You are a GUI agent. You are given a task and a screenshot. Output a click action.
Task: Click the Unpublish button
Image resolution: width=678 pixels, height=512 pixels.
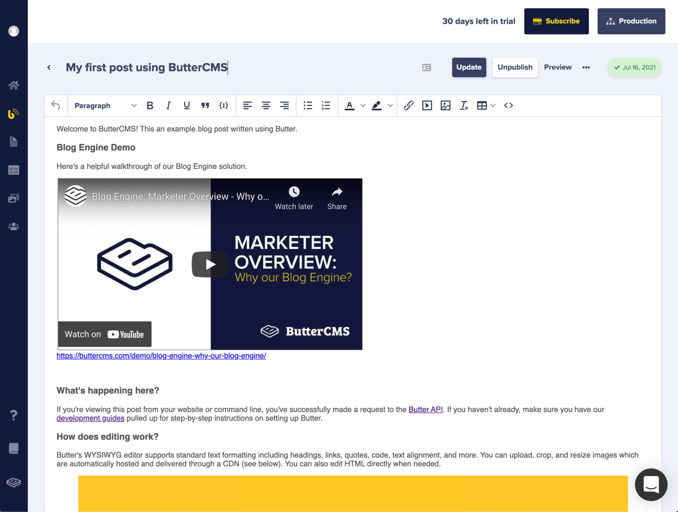(x=515, y=67)
